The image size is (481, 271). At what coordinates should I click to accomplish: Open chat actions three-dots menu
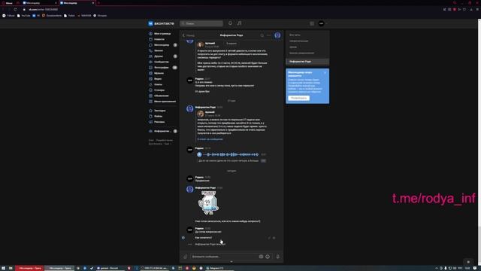269,35
